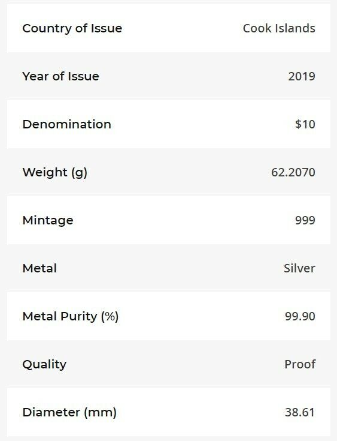Select the Cook Islands value
The height and width of the screenshot is (441, 337).
pyautogui.click(x=279, y=28)
